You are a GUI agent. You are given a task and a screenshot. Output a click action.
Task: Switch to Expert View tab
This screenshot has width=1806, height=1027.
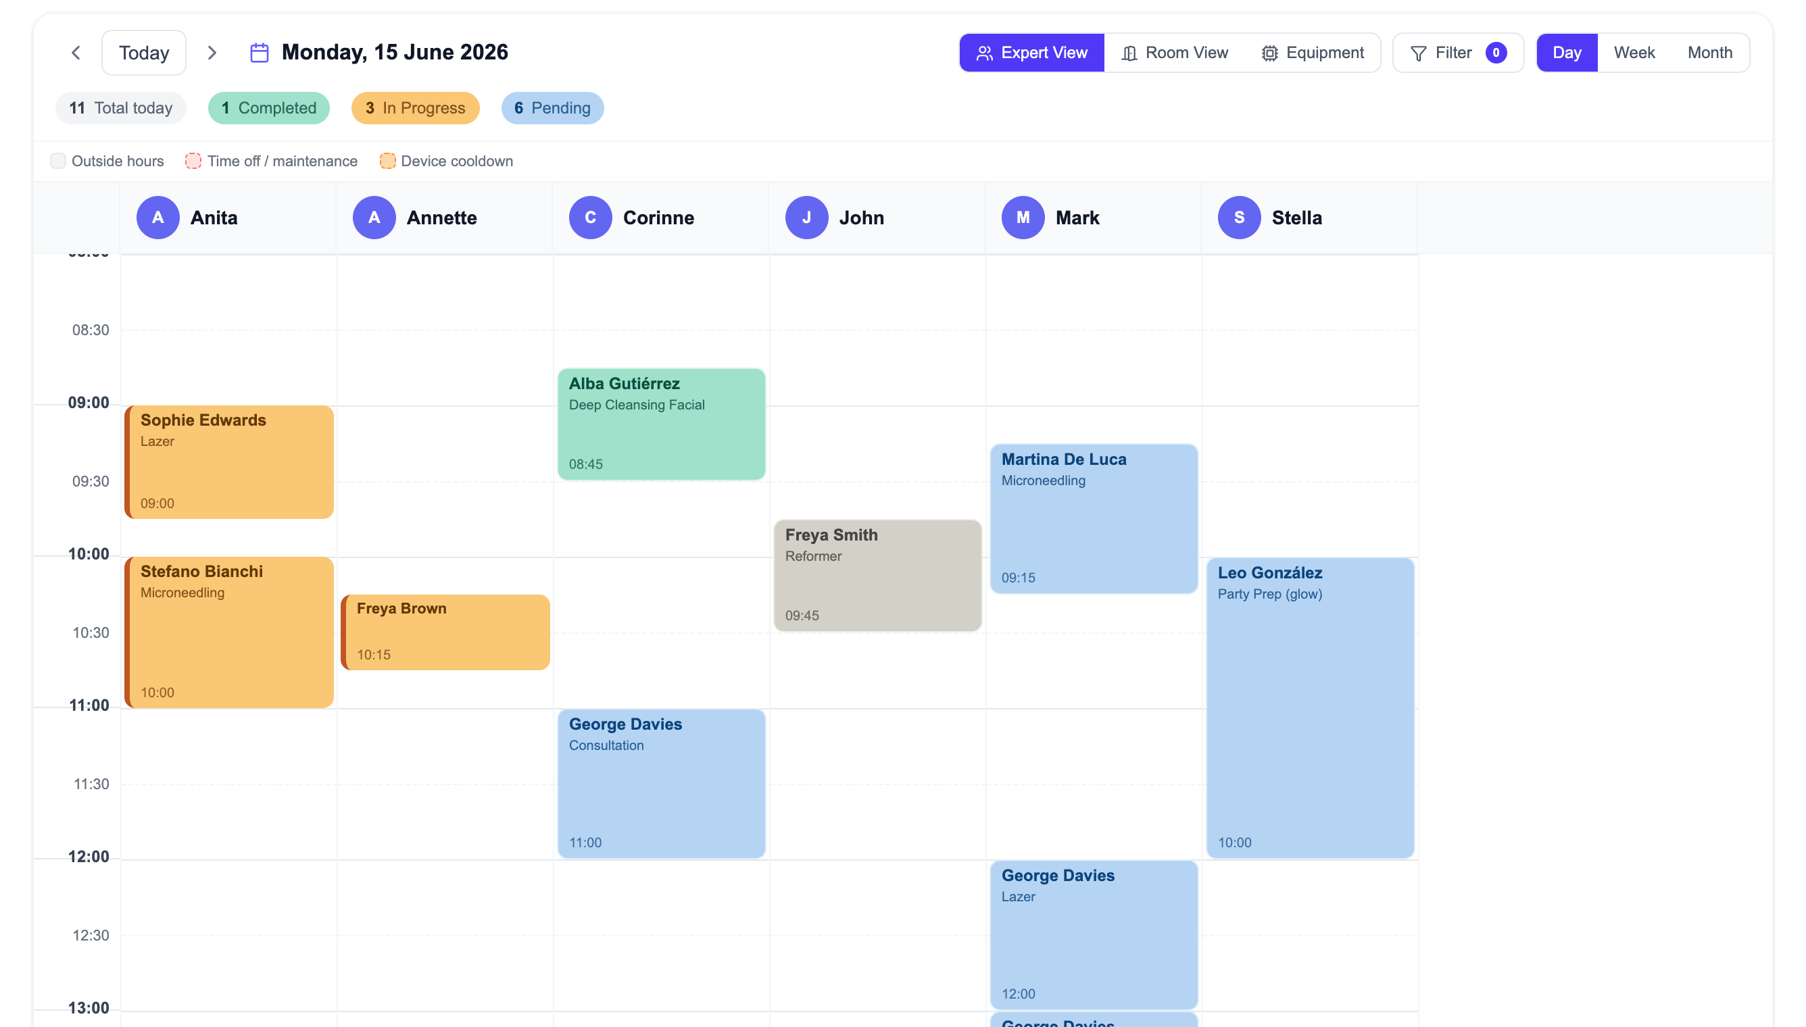[x=1031, y=53]
